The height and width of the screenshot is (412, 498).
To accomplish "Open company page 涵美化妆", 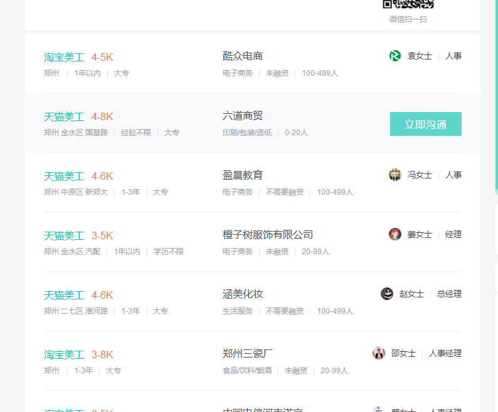I will 243,294.
